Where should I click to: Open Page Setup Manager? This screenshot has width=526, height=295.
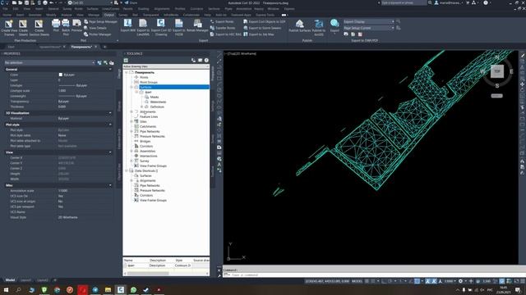[x=100, y=22]
